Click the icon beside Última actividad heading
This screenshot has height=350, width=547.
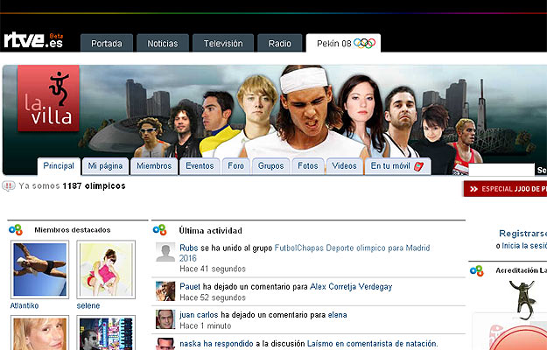tap(159, 230)
